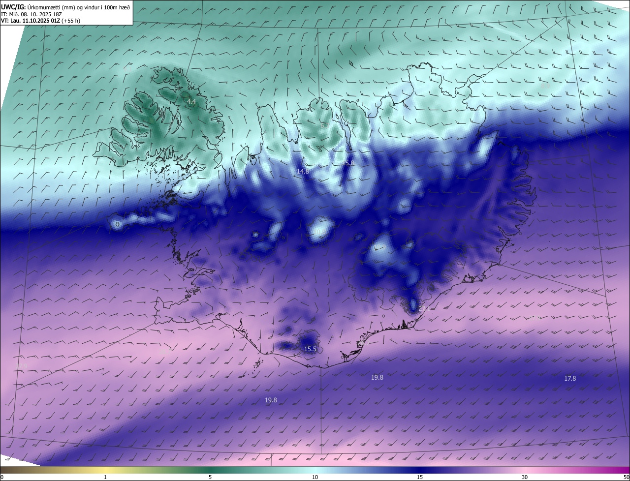The height and width of the screenshot is (481, 630).
Task: Click the green colorbar segment above tick 5
Action: [210, 470]
